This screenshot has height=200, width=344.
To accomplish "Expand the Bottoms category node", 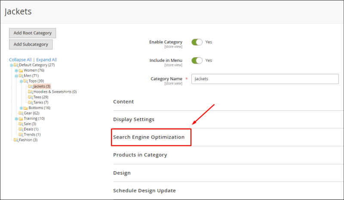I will (21, 108).
